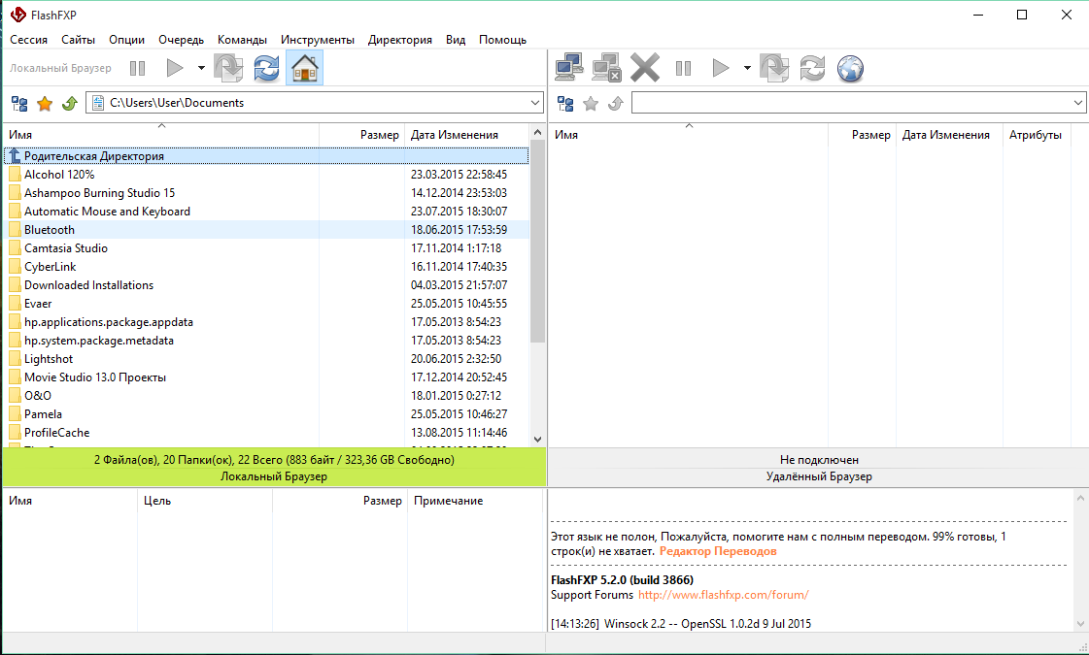Open the Помощь menu

[x=503, y=40]
